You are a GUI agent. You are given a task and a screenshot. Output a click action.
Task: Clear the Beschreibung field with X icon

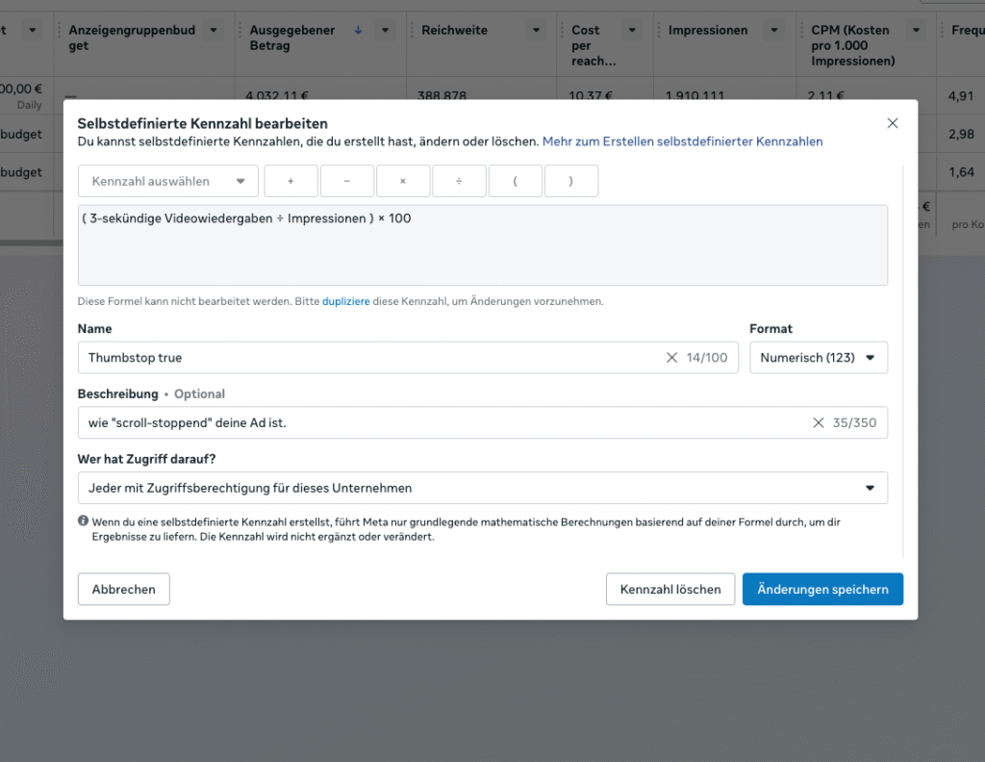pyautogui.click(x=819, y=422)
